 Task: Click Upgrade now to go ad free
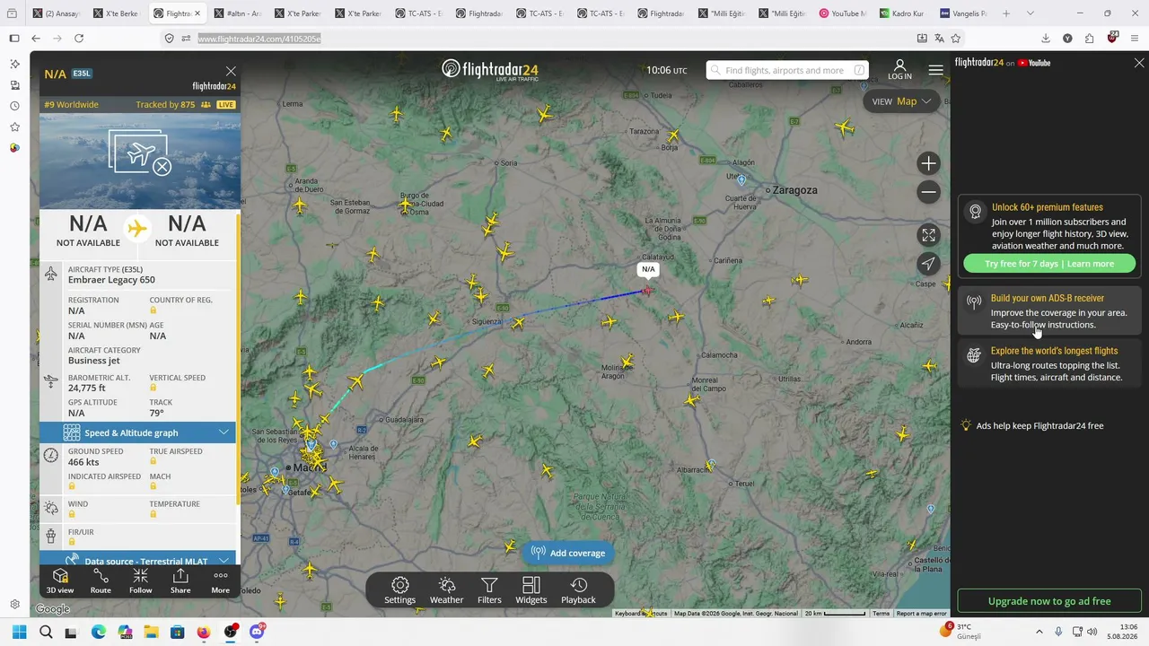[x=1049, y=601]
